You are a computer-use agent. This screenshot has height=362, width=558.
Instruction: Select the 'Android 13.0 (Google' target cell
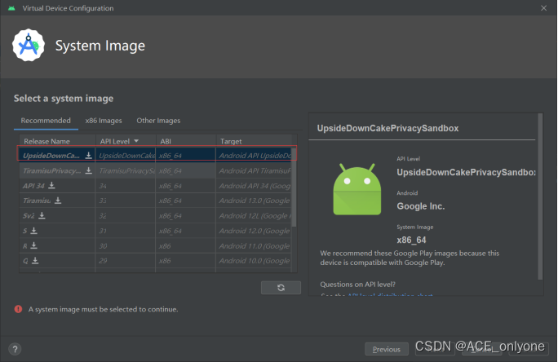pos(254,201)
